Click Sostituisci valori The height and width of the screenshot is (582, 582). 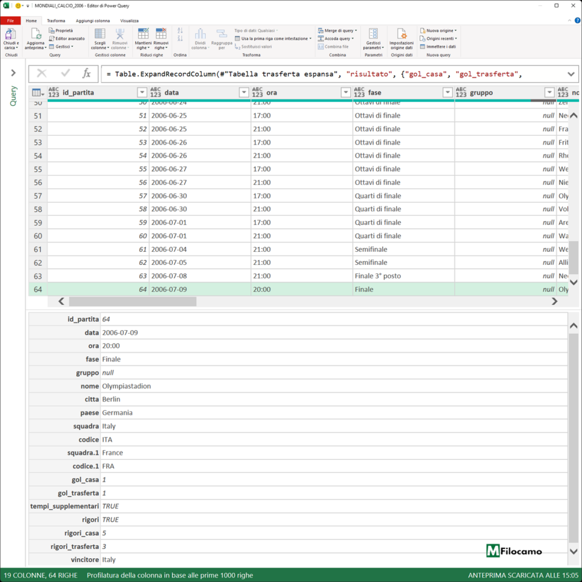click(x=253, y=47)
